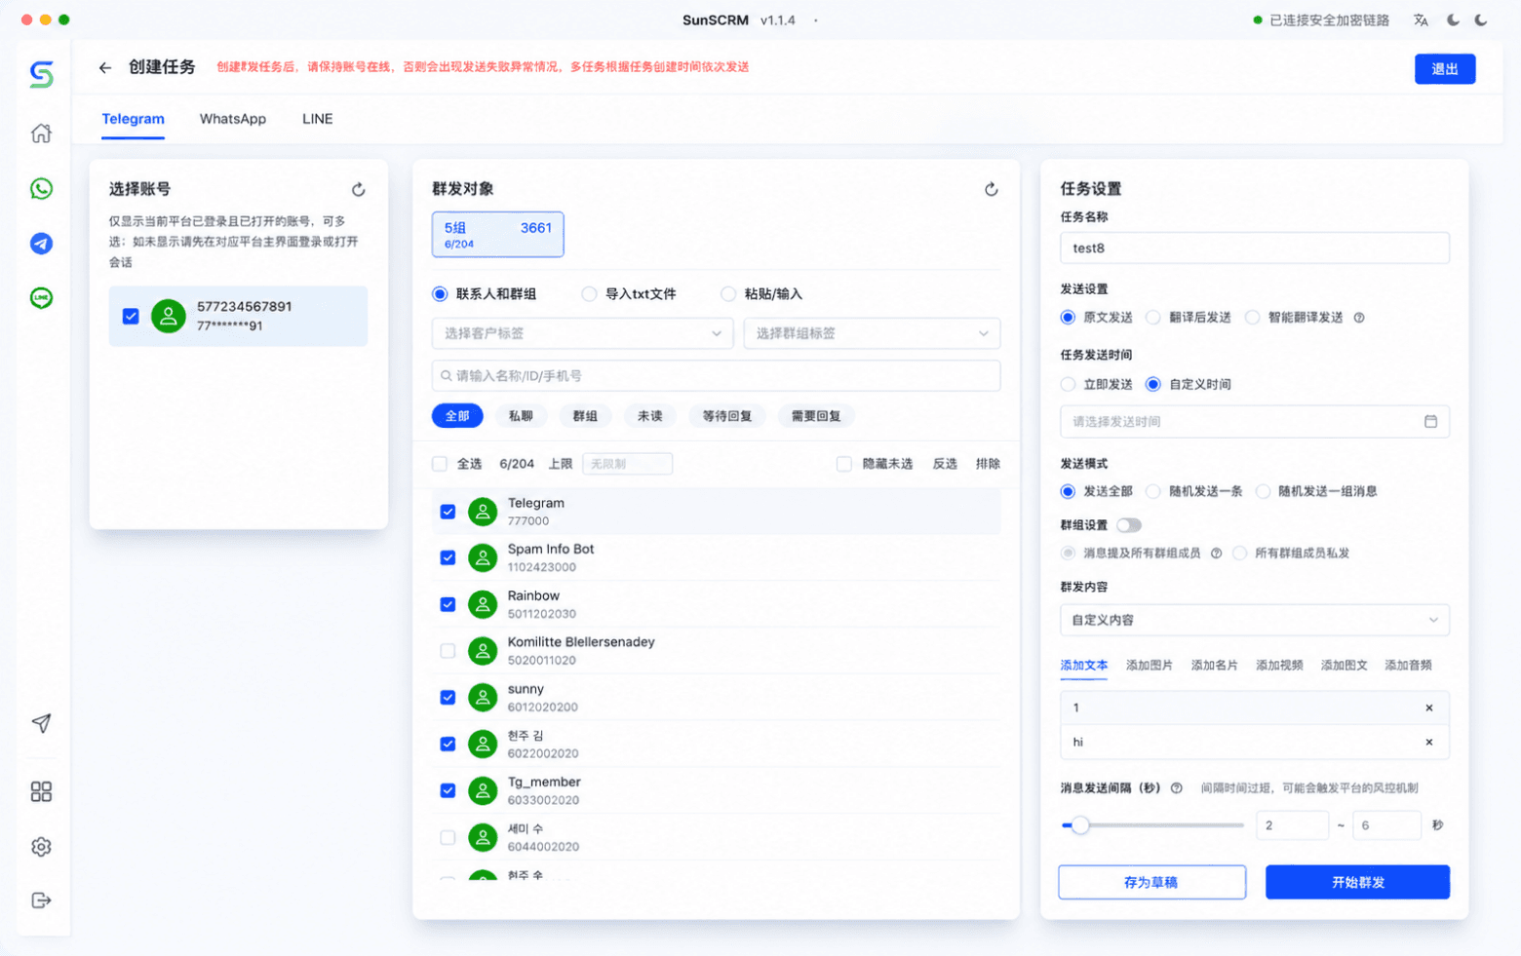Open the WhatsApp icon in the sidebar

pyautogui.click(x=41, y=188)
